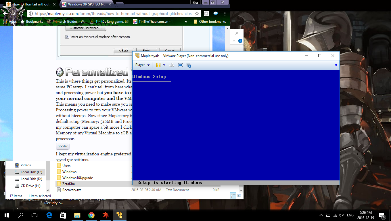Open the dropdown next to the pause icon
This screenshot has height=221, width=391.
(x=164, y=65)
